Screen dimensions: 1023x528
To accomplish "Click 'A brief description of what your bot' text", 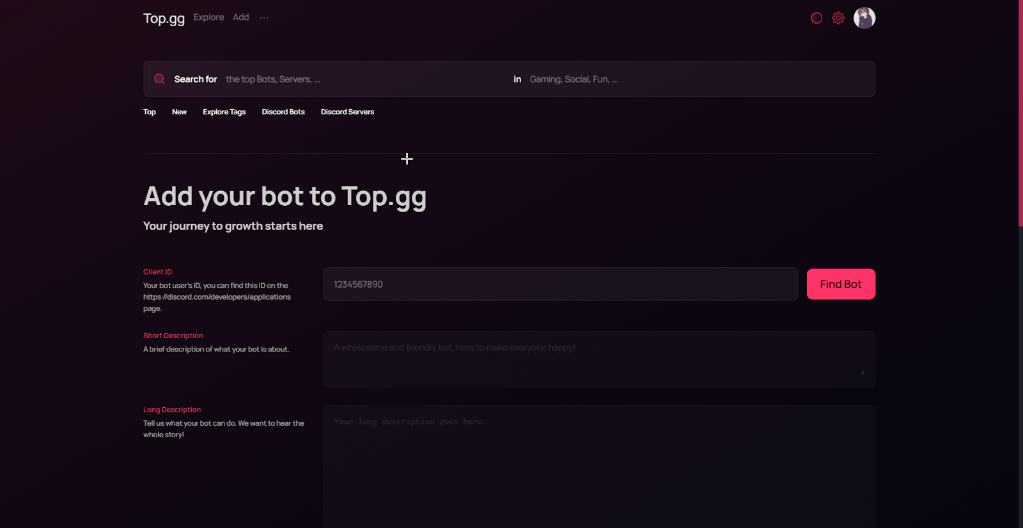I will pos(216,349).
